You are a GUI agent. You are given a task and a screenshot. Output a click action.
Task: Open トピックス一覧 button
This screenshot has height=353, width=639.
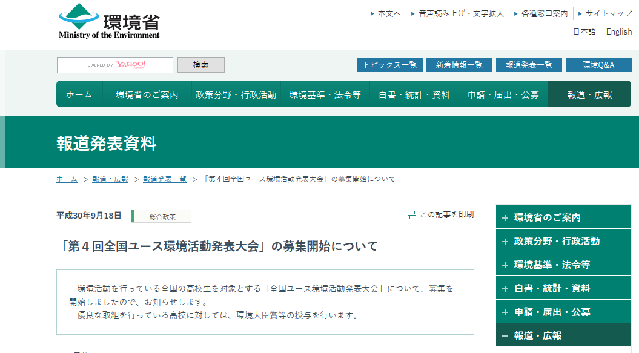click(x=389, y=65)
